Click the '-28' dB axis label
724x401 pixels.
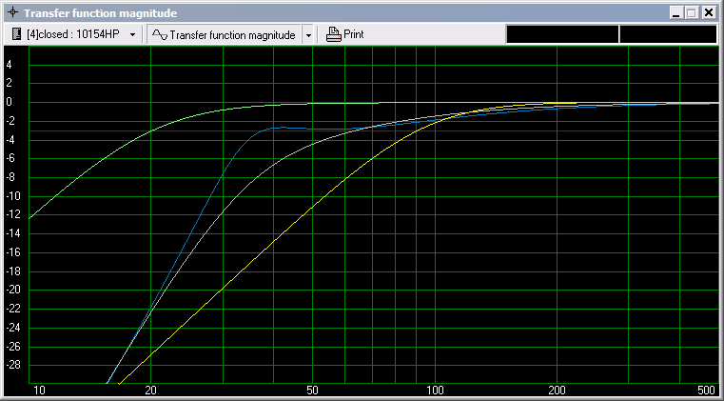pos(12,366)
